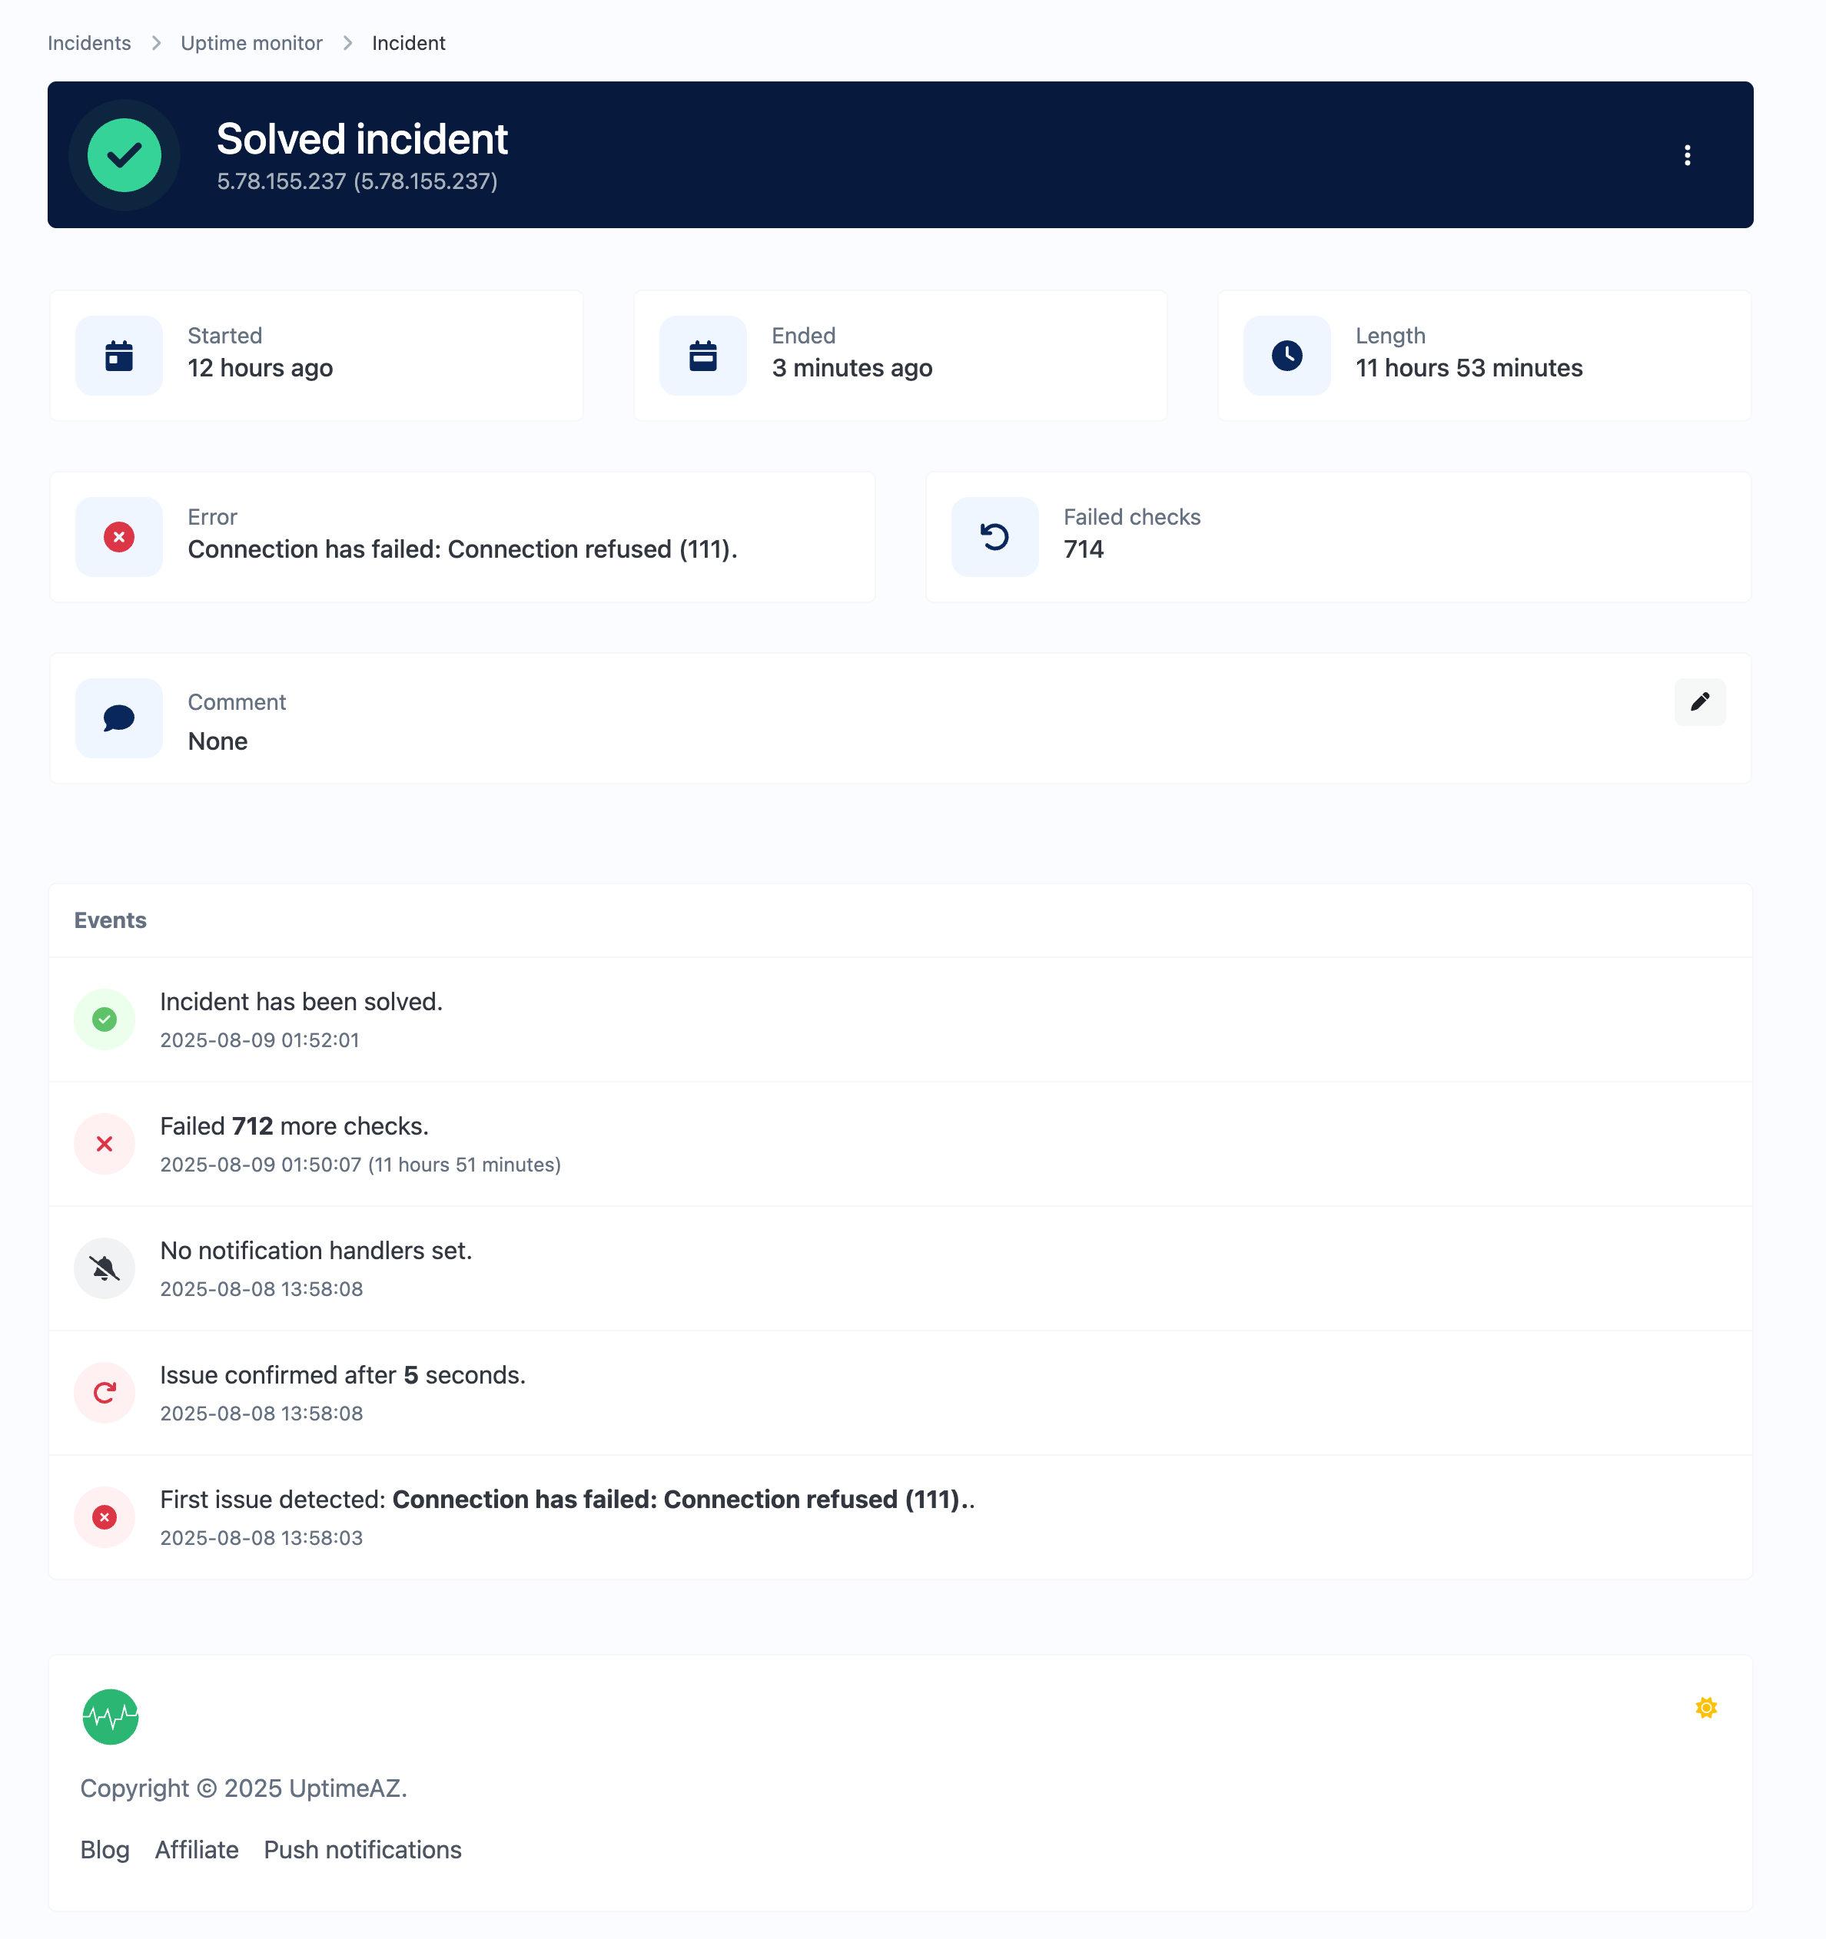Click the current Incident breadcrumb
The width and height of the screenshot is (1826, 1939).
point(409,43)
